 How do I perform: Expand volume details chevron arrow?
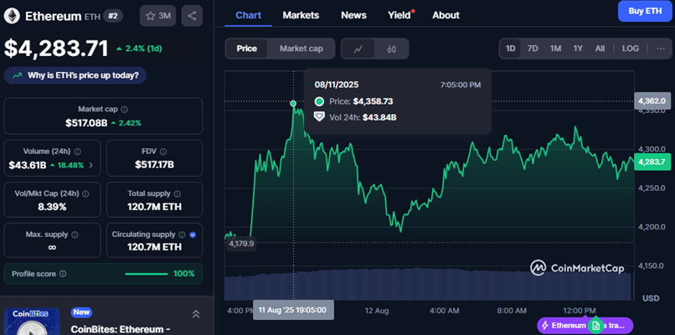[x=90, y=165]
